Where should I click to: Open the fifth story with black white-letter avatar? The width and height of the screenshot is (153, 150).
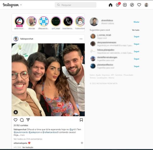point(68,21)
